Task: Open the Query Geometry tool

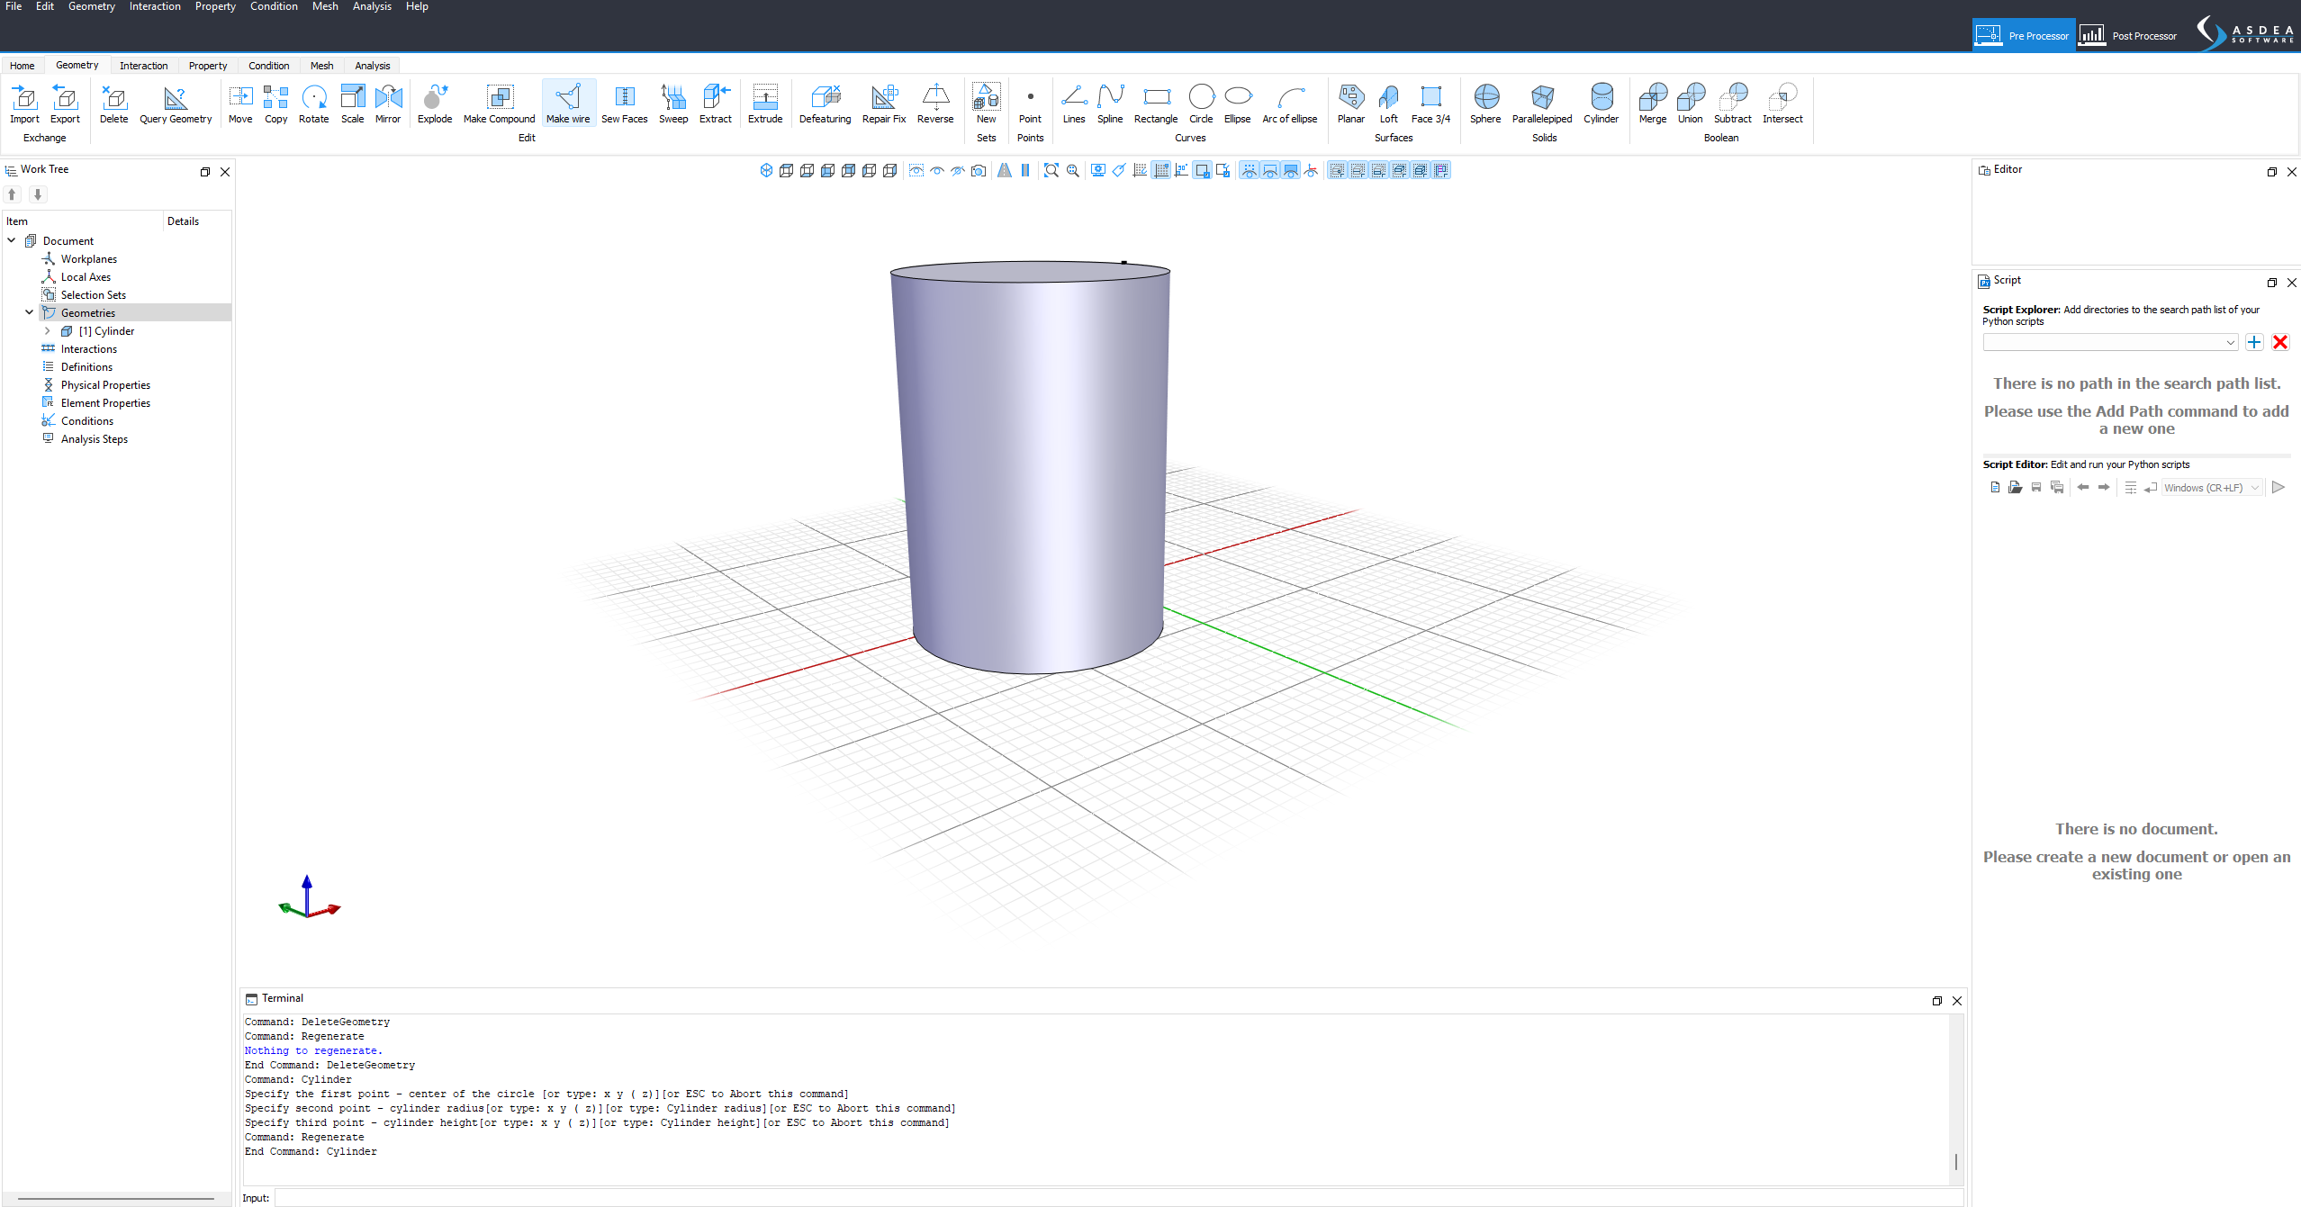Action: (176, 104)
